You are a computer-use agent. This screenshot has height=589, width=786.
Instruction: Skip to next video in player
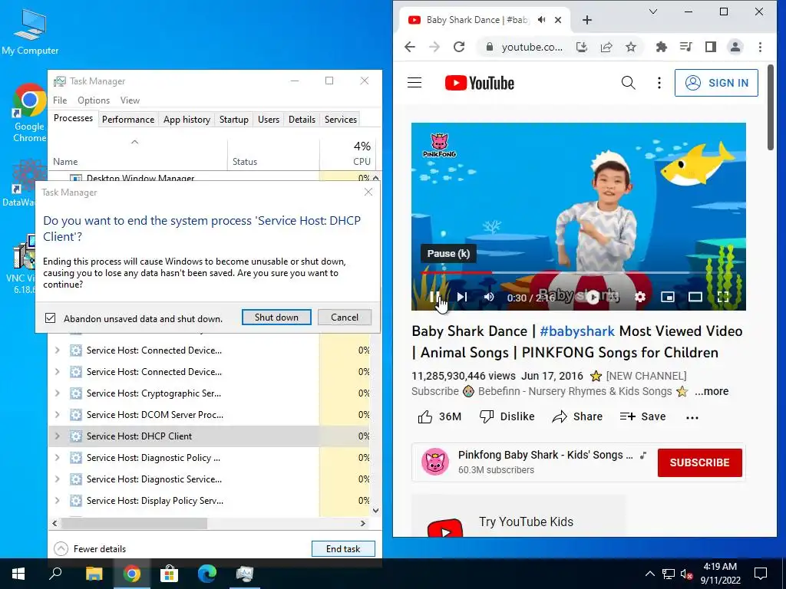coord(461,297)
